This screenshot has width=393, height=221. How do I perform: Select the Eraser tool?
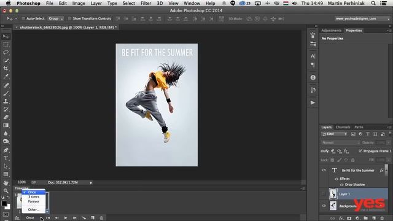(6, 117)
